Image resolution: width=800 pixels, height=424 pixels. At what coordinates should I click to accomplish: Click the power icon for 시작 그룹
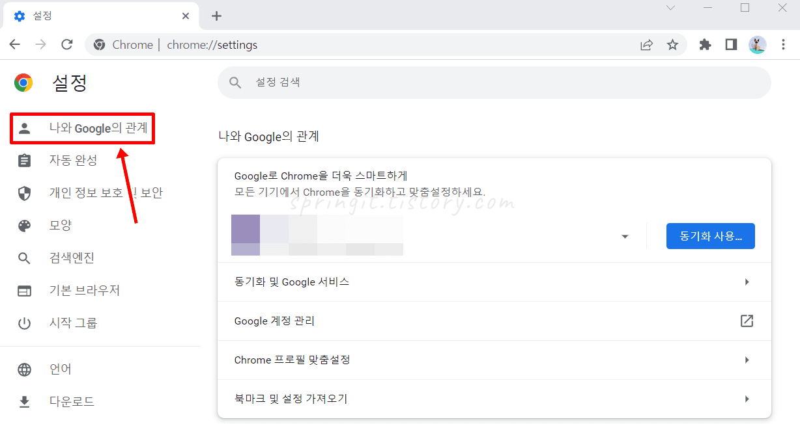coord(24,323)
